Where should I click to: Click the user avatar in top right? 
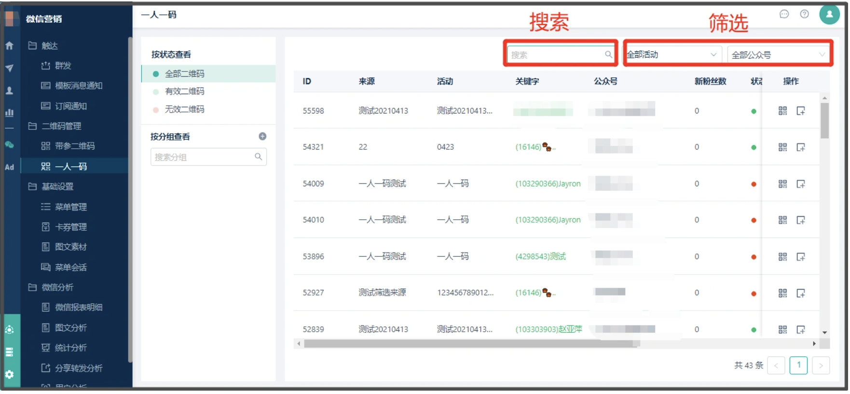point(829,14)
